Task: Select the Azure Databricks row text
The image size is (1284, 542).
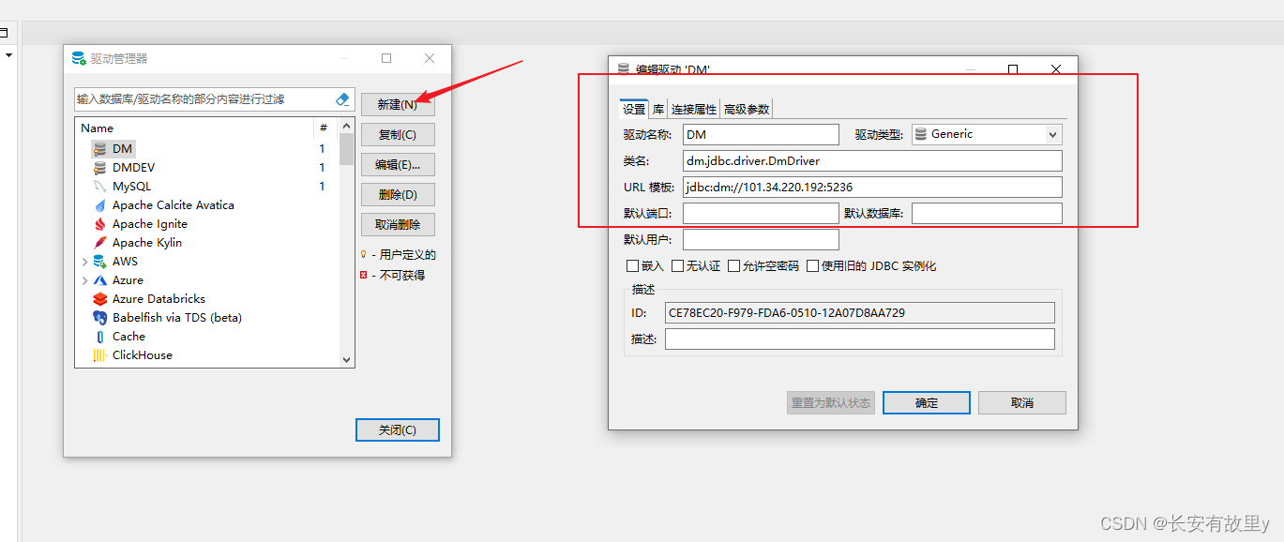Action: pos(159,299)
